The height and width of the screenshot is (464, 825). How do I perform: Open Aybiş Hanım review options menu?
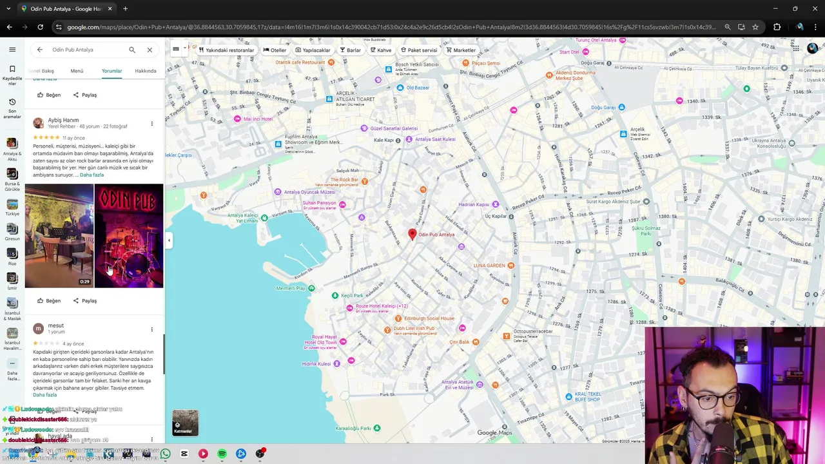point(152,123)
